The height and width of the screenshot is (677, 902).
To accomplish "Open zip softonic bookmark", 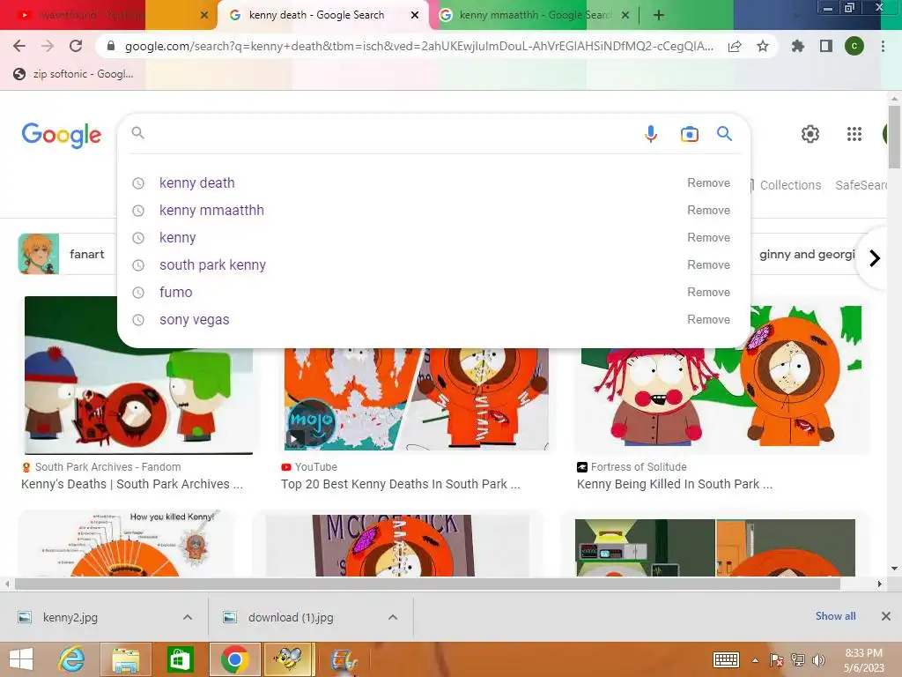I will [x=73, y=74].
